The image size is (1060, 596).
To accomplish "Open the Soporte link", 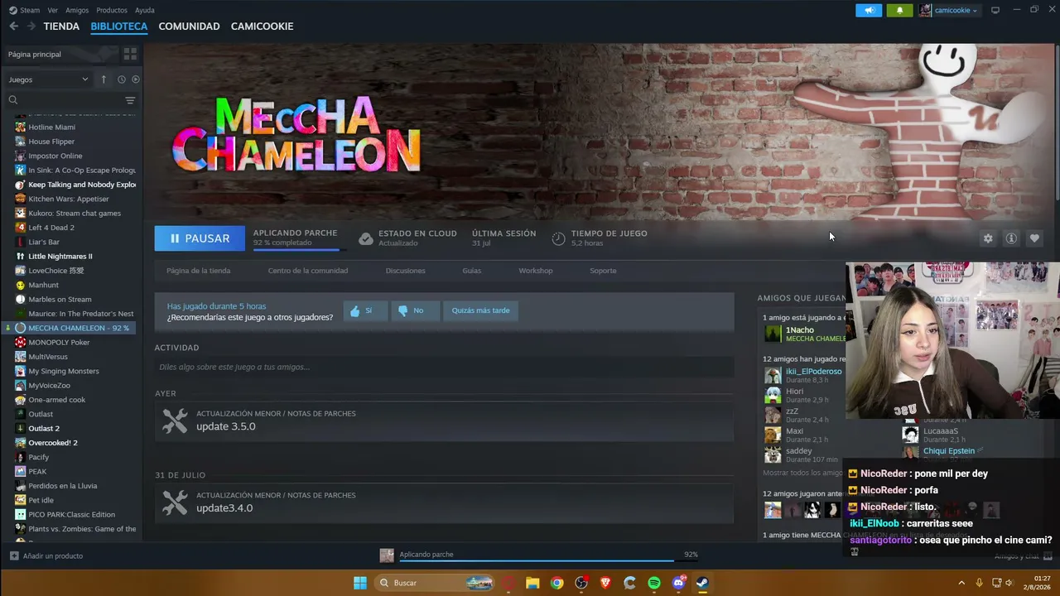I will (x=603, y=271).
